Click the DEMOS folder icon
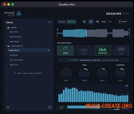Image resolution: width=134 pixels, height=114 pixels. point(8,28)
